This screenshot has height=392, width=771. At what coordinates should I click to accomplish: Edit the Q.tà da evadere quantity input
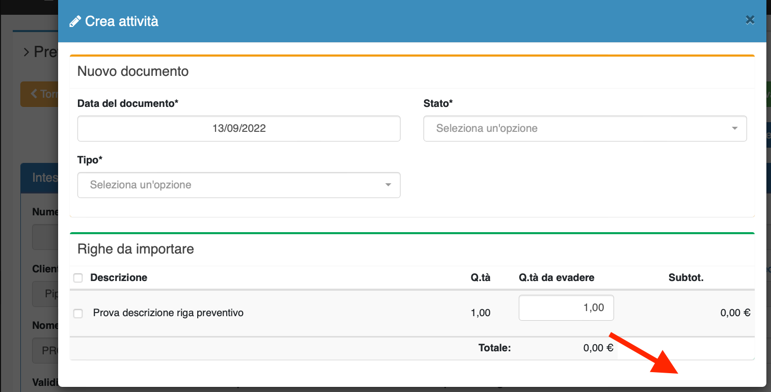click(566, 307)
